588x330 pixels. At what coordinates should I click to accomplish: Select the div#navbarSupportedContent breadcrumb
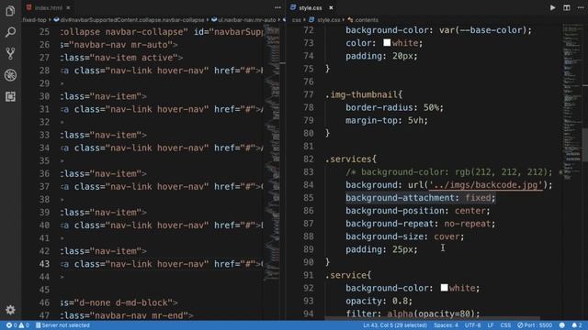pyautogui.click(x=129, y=20)
